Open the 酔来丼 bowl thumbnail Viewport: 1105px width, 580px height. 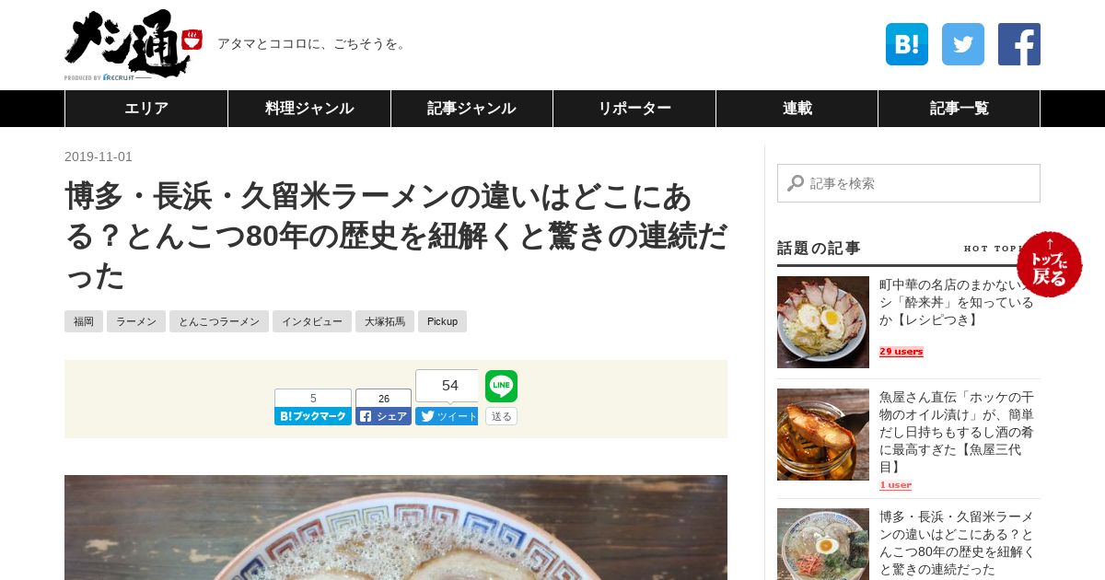823,322
